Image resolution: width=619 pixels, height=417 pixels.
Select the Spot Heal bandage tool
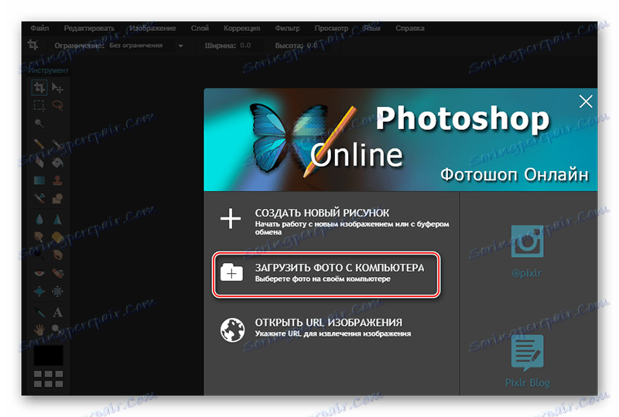(57, 273)
